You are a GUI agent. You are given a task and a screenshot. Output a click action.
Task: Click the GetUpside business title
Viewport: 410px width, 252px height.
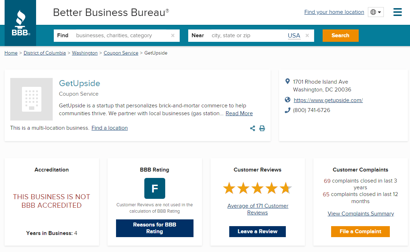(80, 83)
